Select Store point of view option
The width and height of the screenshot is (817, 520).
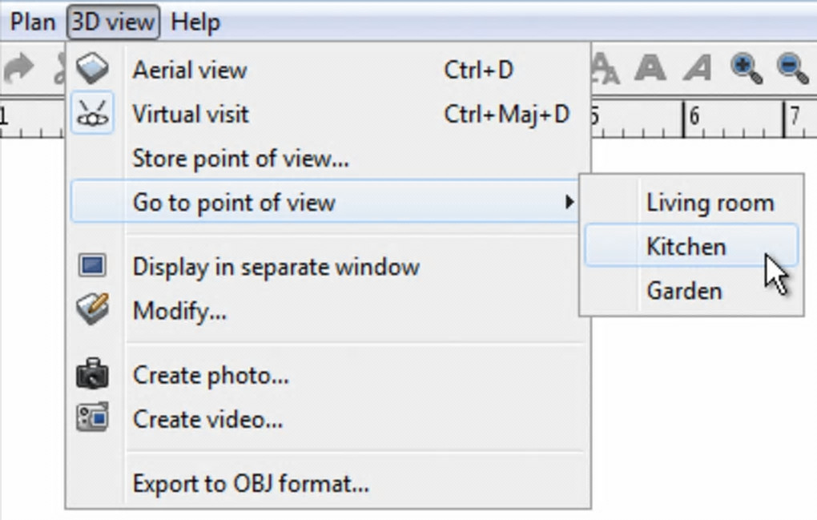[x=240, y=159]
